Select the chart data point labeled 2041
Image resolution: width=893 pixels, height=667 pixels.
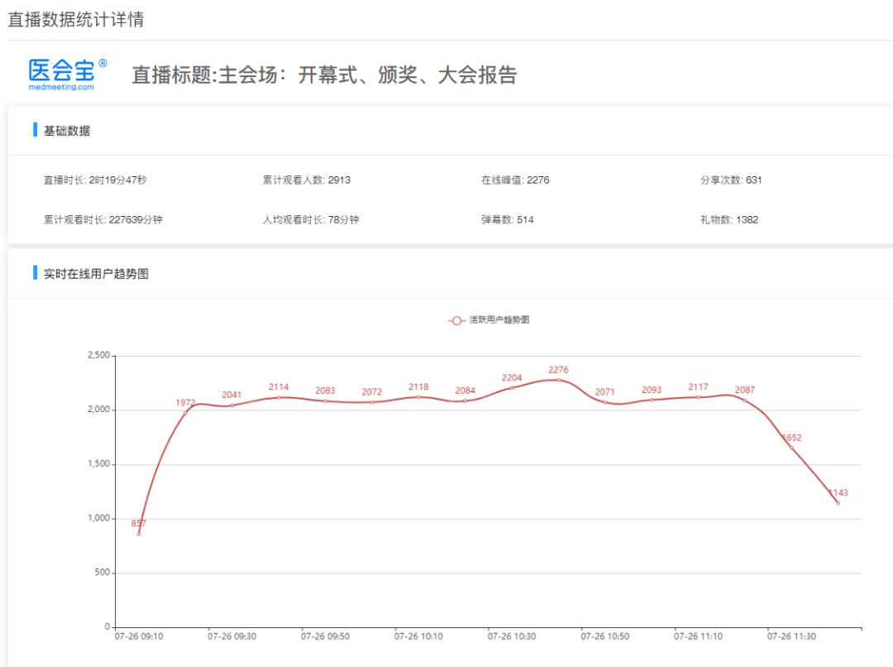pyautogui.click(x=232, y=405)
